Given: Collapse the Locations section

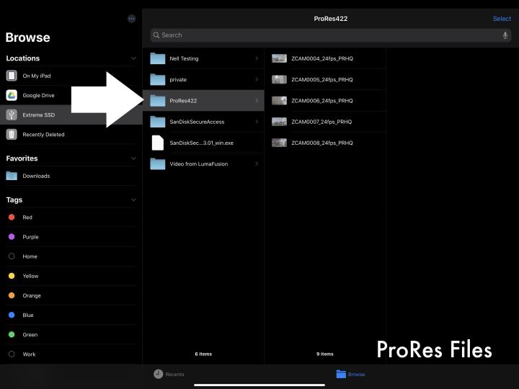Looking at the screenshot, I should pyautogui.click(x=133, y=58).
